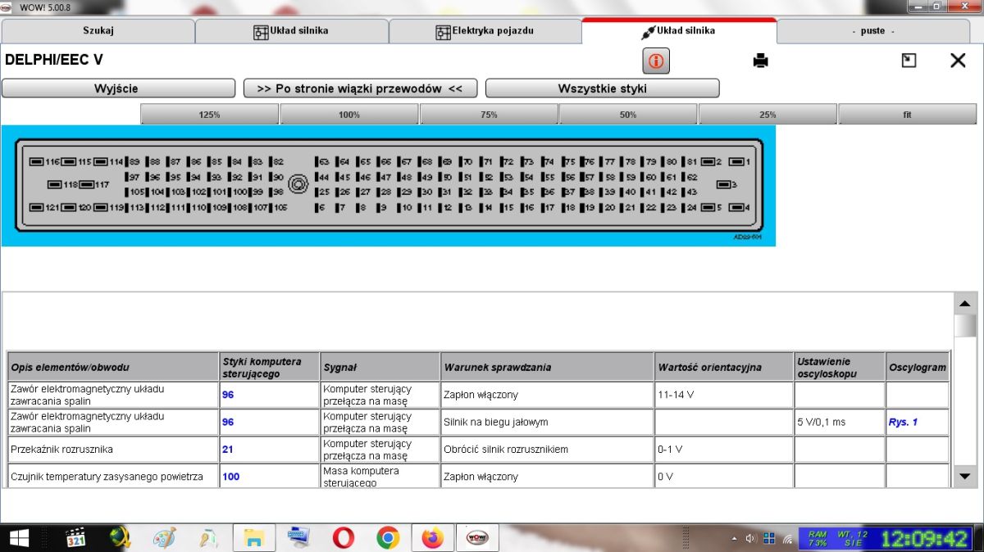This screenshot has width=984, height=552.
Task: Click scrollbar up arrow of the table
Action: [965, 303]
